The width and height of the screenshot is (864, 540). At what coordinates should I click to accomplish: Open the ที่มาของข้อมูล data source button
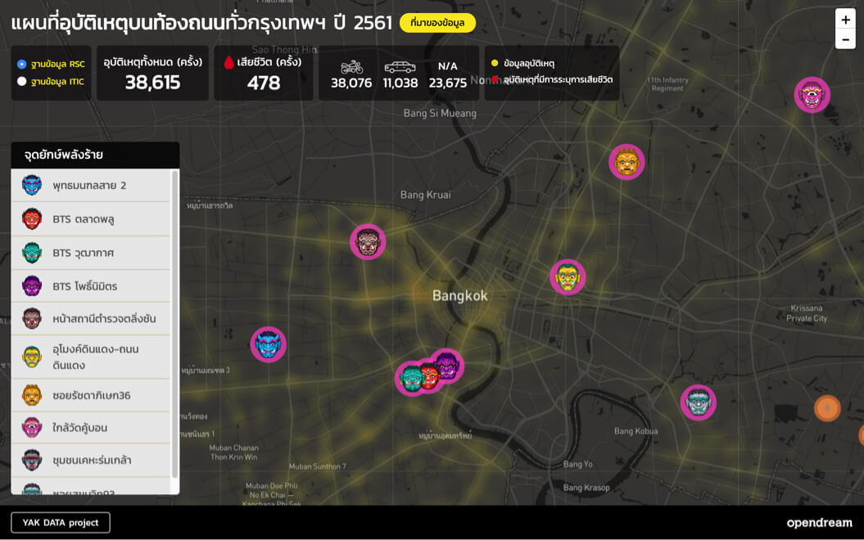[x=437, y=23]
